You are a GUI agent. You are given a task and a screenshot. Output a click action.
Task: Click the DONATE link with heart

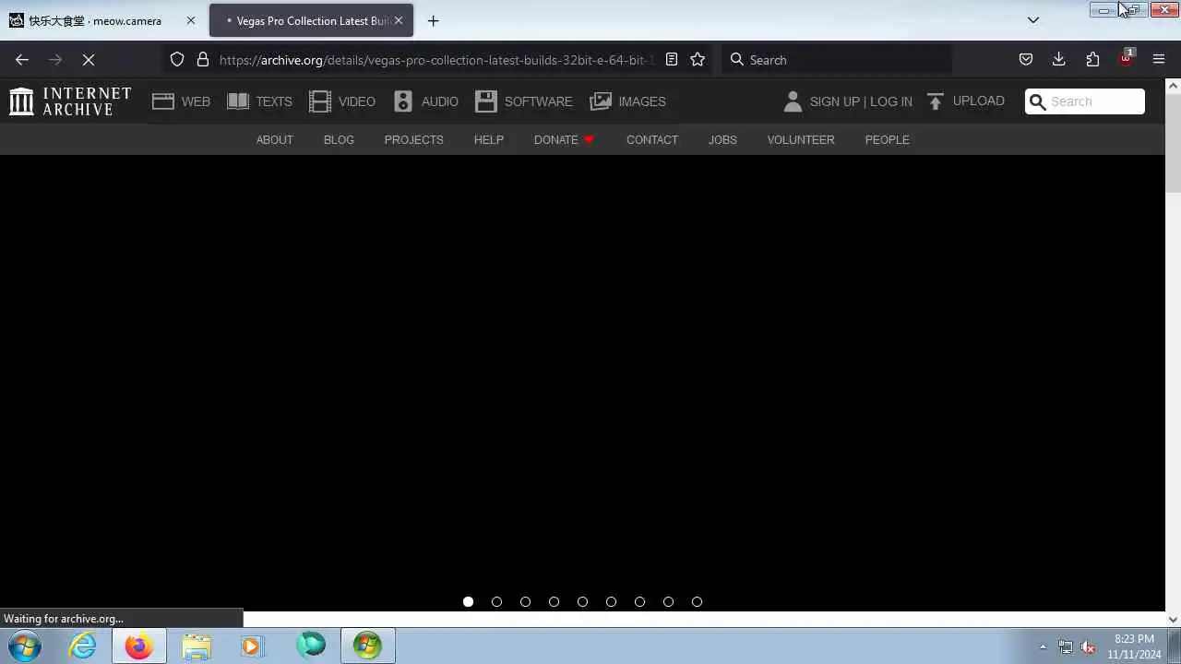(x=564, y=140)
